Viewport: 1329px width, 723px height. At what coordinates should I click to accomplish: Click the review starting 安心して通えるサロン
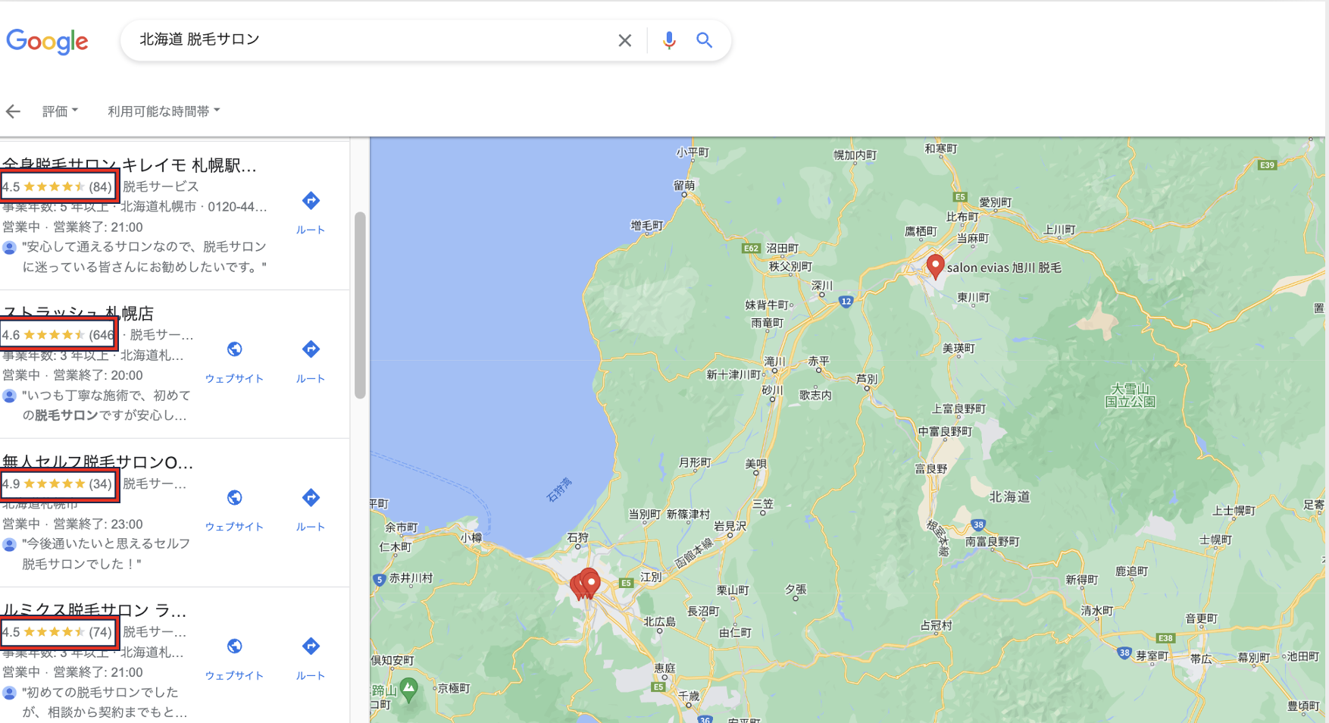click(144, 257)
